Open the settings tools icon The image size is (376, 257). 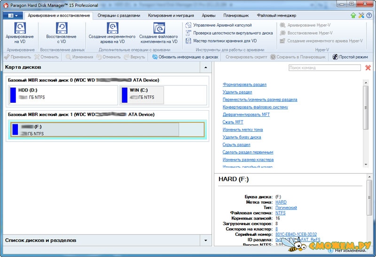click(x=361, y=15)
